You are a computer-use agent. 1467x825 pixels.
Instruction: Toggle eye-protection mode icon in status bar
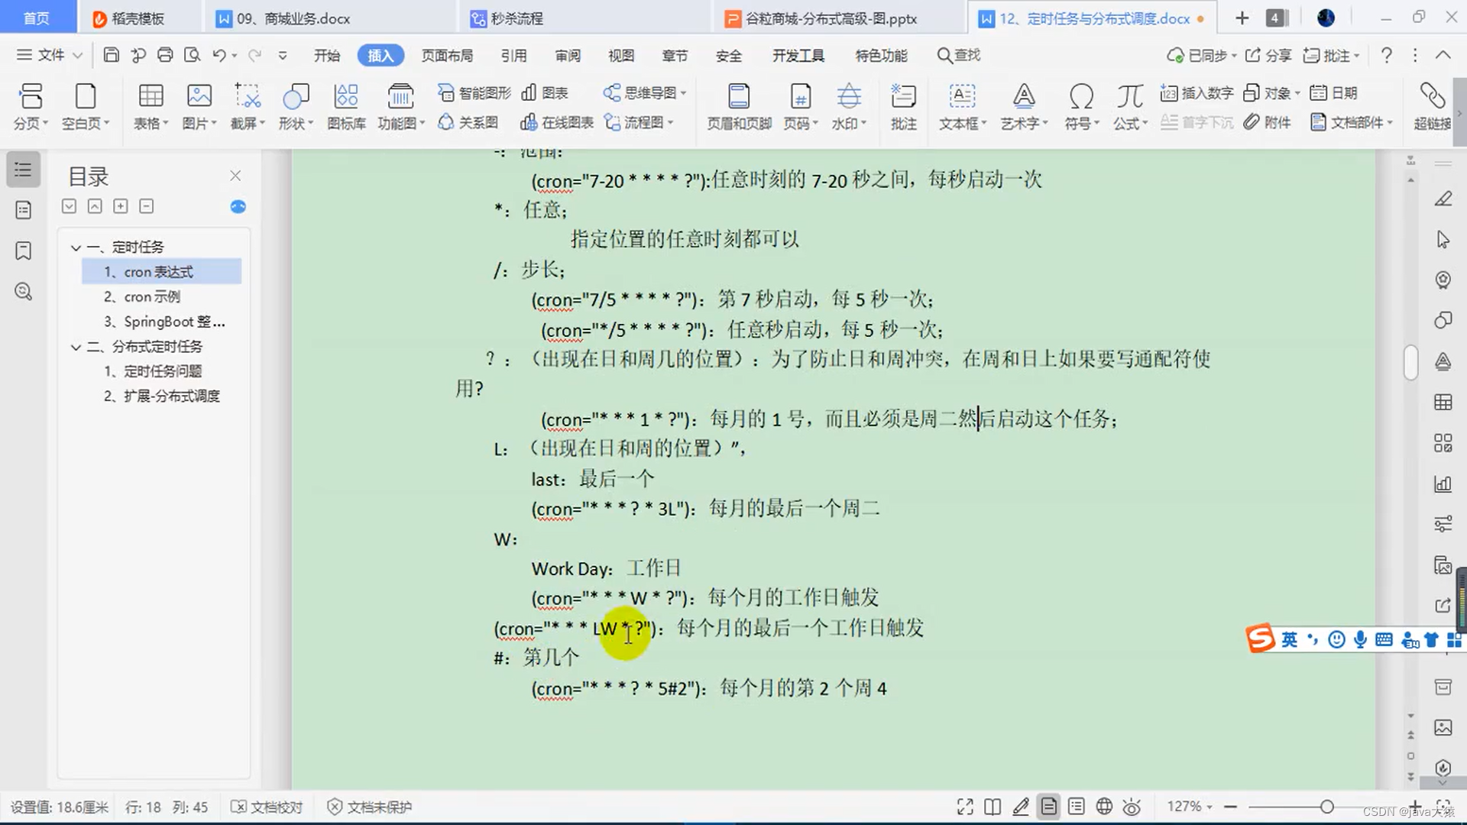1132,807
